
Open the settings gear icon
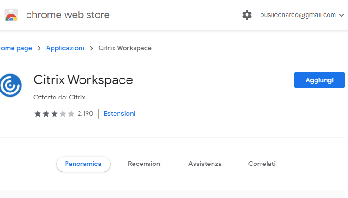(x=247, y=15)
